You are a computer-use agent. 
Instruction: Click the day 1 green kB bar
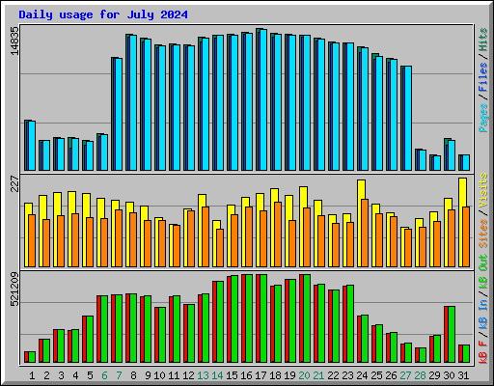[32, 357]
